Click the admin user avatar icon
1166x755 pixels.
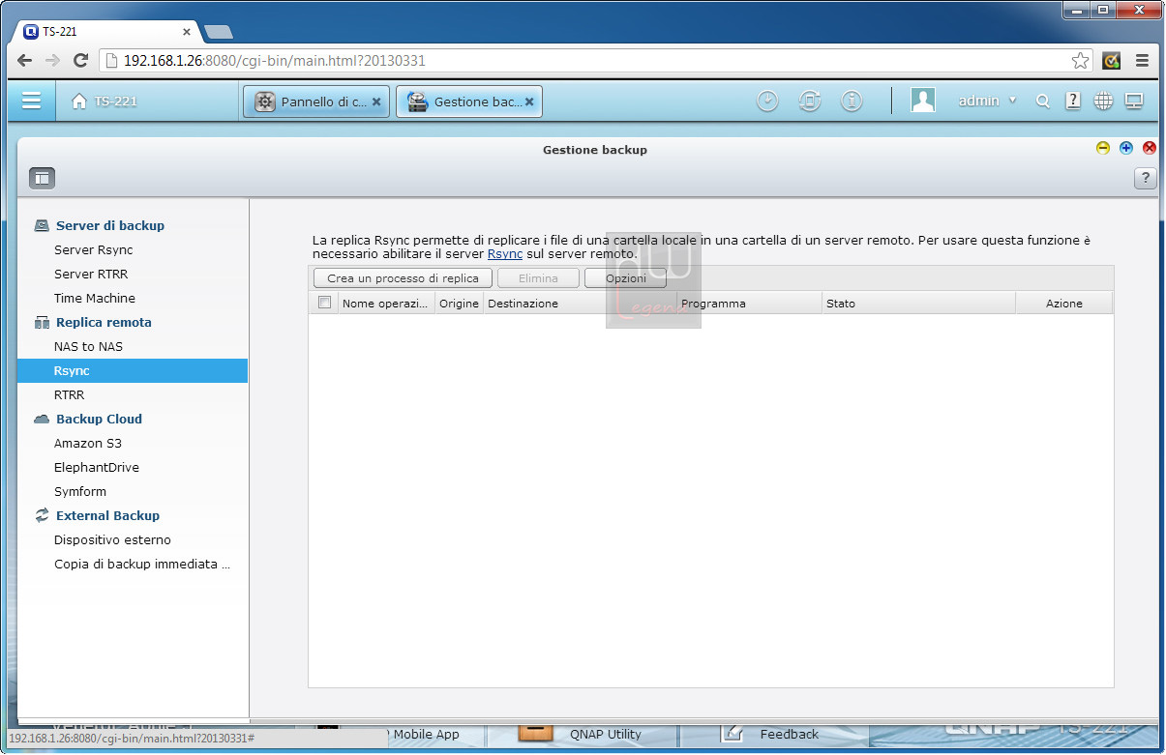click(x=923, y=101)
